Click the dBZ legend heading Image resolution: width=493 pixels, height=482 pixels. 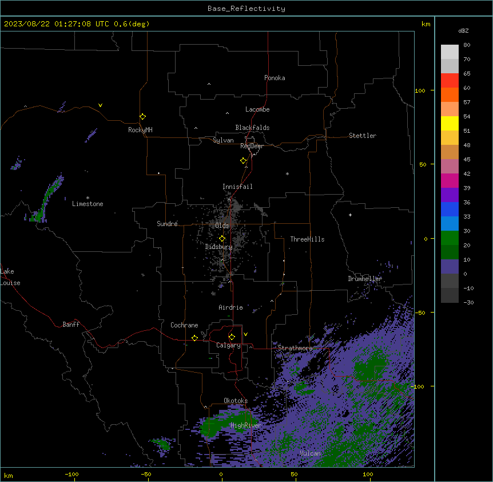[x=463, y=31]
